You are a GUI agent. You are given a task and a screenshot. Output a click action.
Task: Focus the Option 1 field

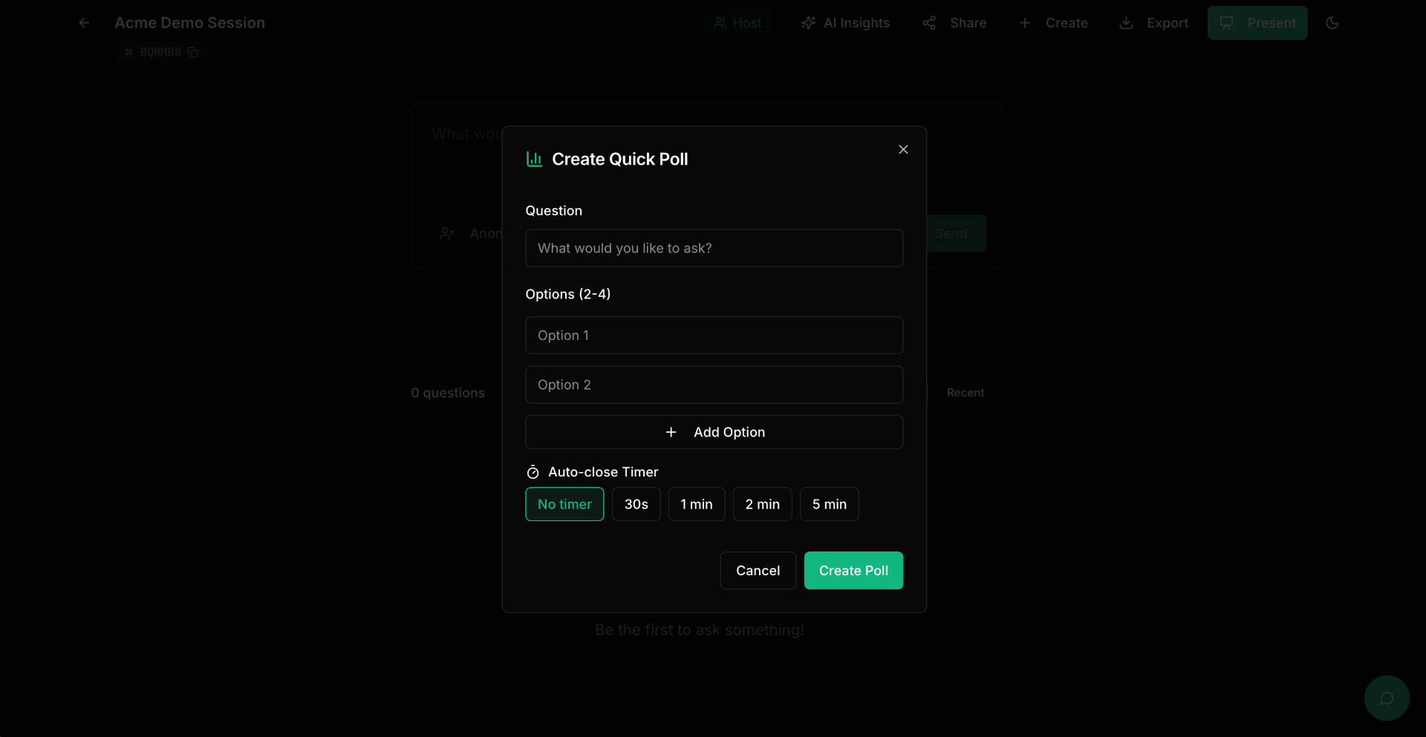714,335
